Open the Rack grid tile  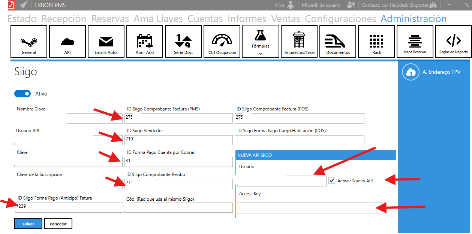(x=376, y=41)
